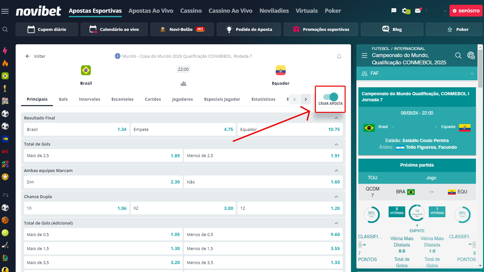The height and width of the screenshot is (272, 484).
Task: Open match statistics bar chart icon
Action: 183,84
